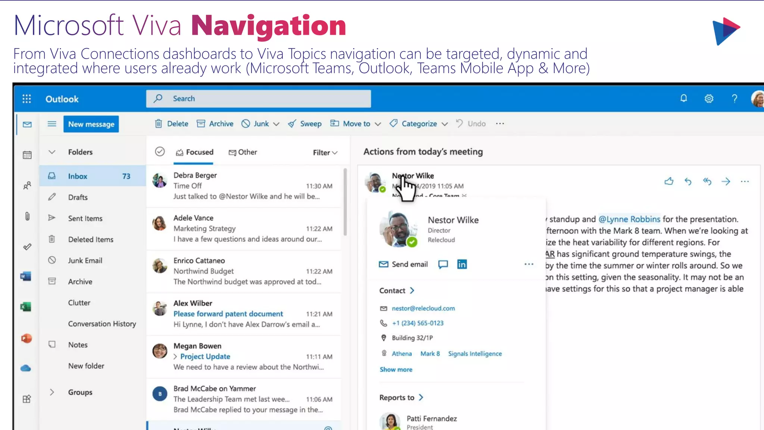Viewport: 764px width, 430px height.
Task: Click the Forward arrow icon
Action: pos(726,181)
